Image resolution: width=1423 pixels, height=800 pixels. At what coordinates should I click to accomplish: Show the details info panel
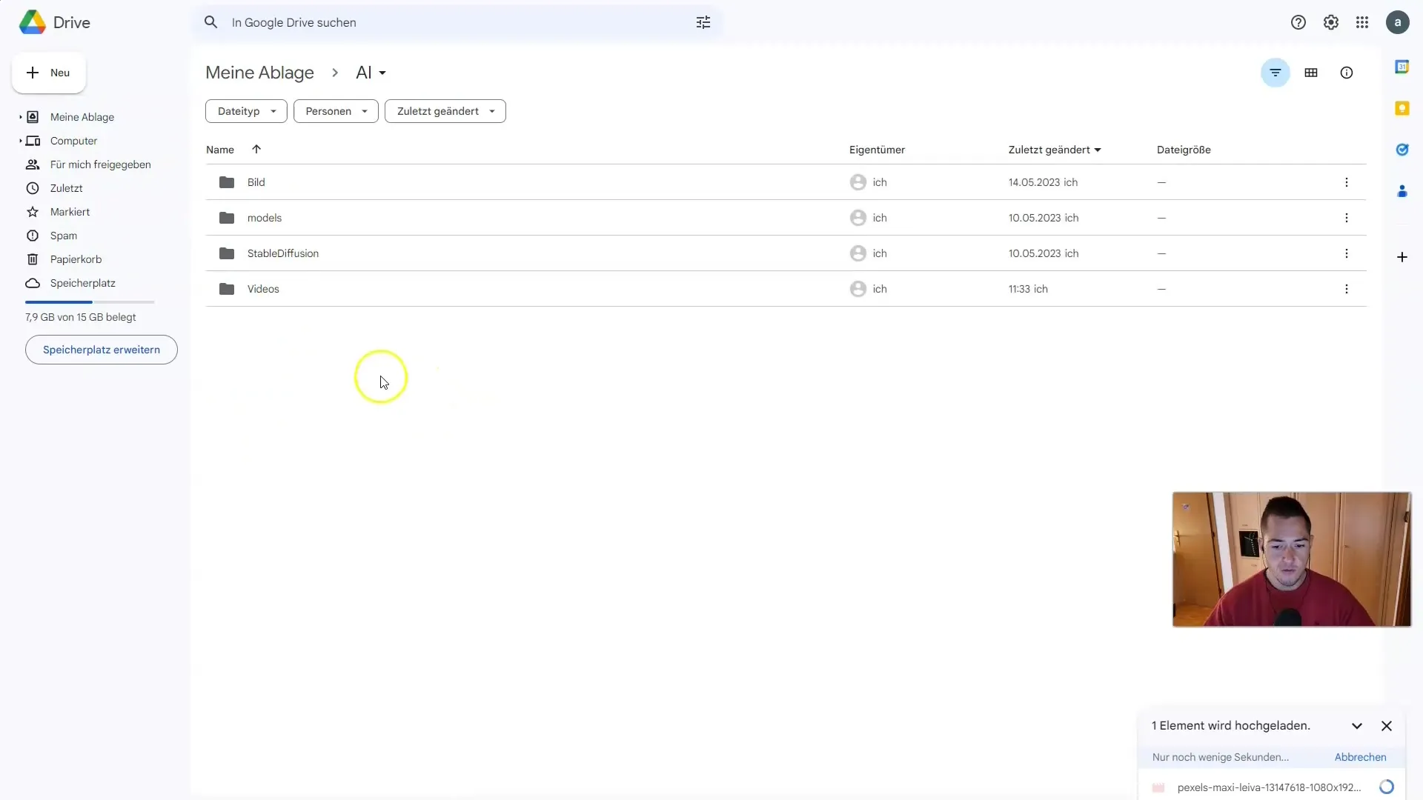[1347, 73]
